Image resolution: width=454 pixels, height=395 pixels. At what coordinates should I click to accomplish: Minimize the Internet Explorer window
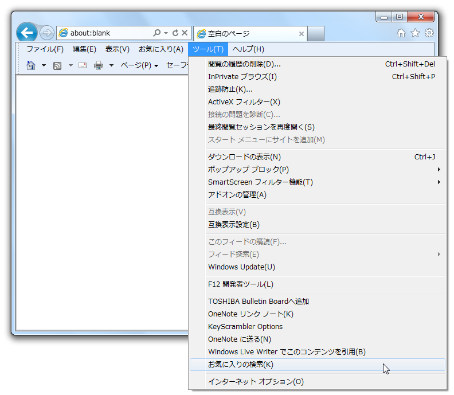[384, 17]
